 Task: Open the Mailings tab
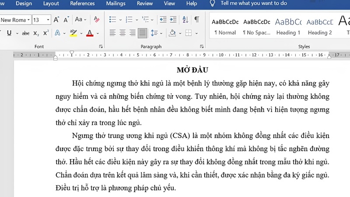[x=115, y=4]
